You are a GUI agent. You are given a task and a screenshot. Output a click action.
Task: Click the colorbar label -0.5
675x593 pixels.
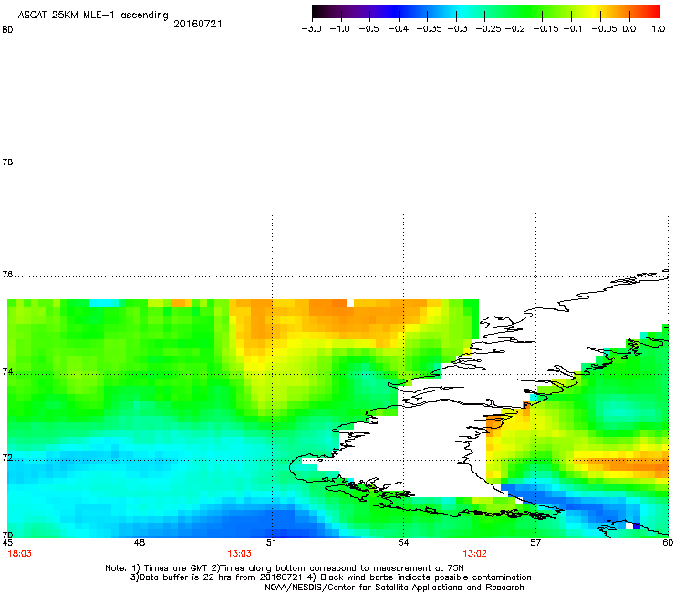tap(369, 29)
